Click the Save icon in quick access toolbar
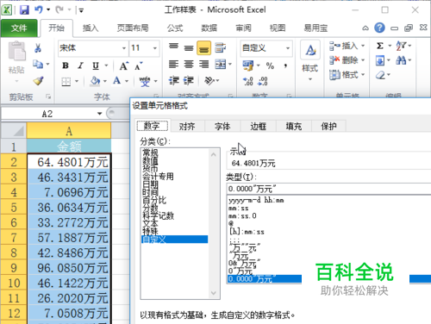Screen dimensions: 431x324 click(24, 10)
